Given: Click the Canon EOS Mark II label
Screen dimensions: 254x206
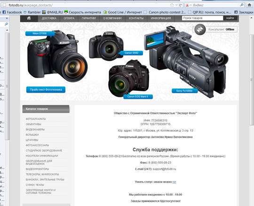Looking at the screenshot, I should [138, 96].
